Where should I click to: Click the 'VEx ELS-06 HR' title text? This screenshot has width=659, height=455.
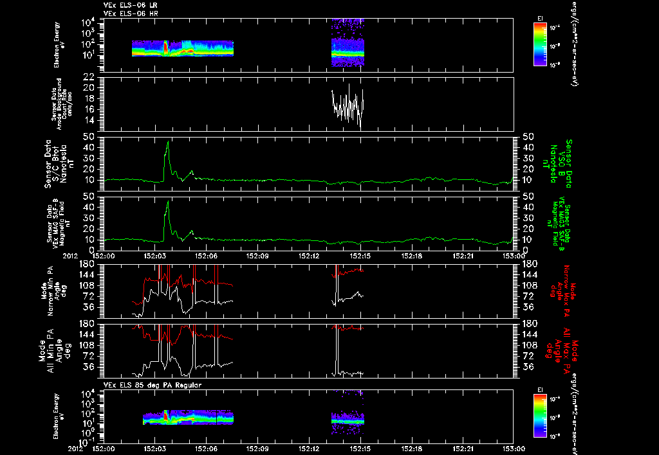131,14
